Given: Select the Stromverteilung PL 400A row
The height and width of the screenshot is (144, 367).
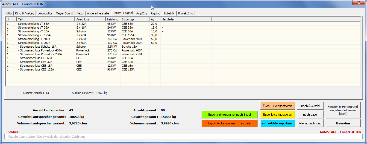Looking at the screenshot, I should pyautogui.click(x=34, y=39).
